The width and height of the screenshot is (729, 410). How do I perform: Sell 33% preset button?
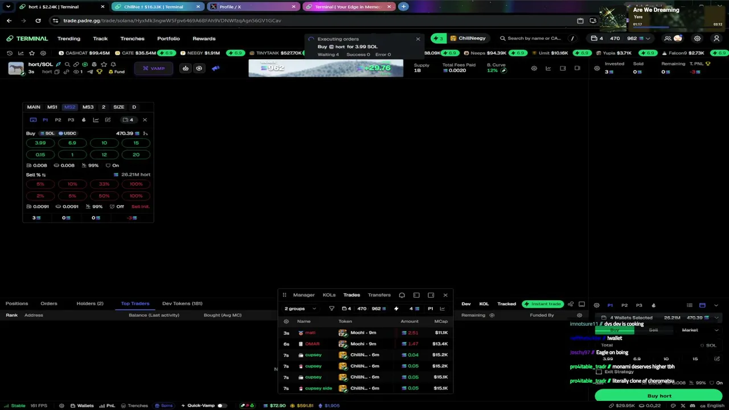click(x=104, y=184)
